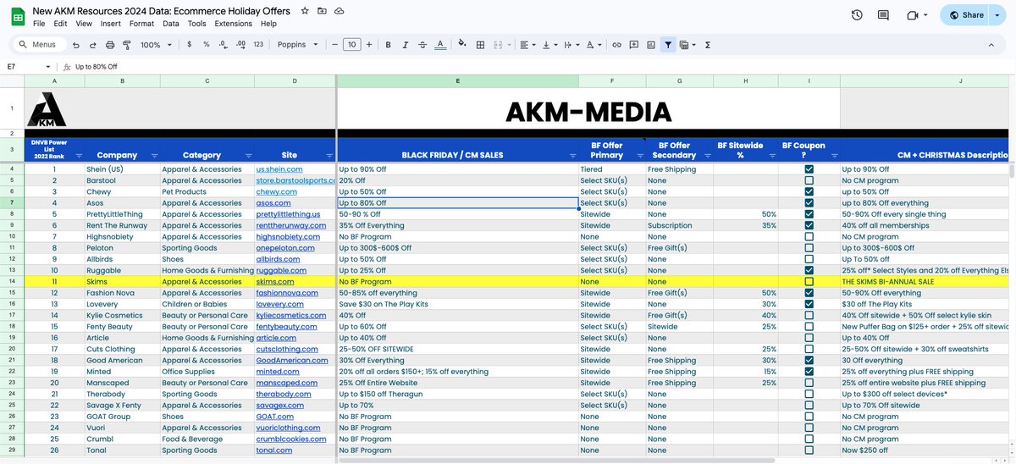
Task: Open the skims.com link
Action: (275, 281)
